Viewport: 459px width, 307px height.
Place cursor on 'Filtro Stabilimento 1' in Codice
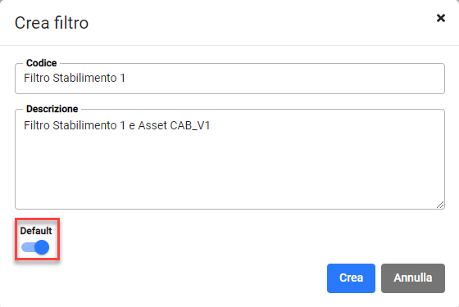pos(75,78)
